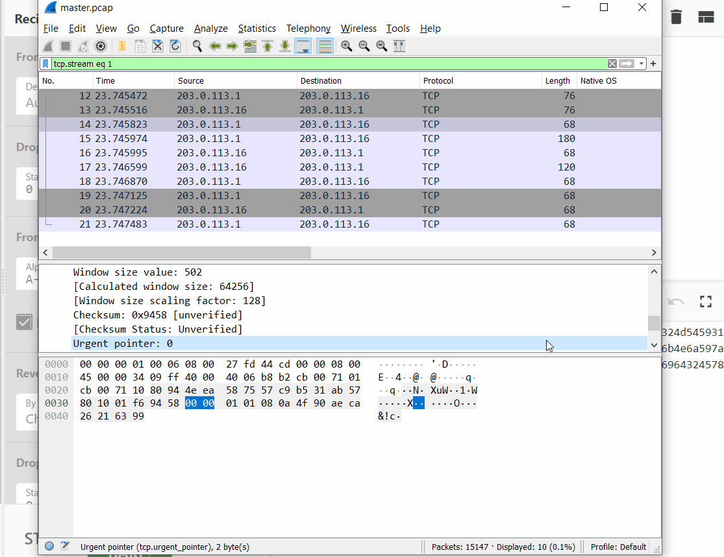
Task: Sort by the No. column header
Action: pyautogui.click(x=66, y=80)
